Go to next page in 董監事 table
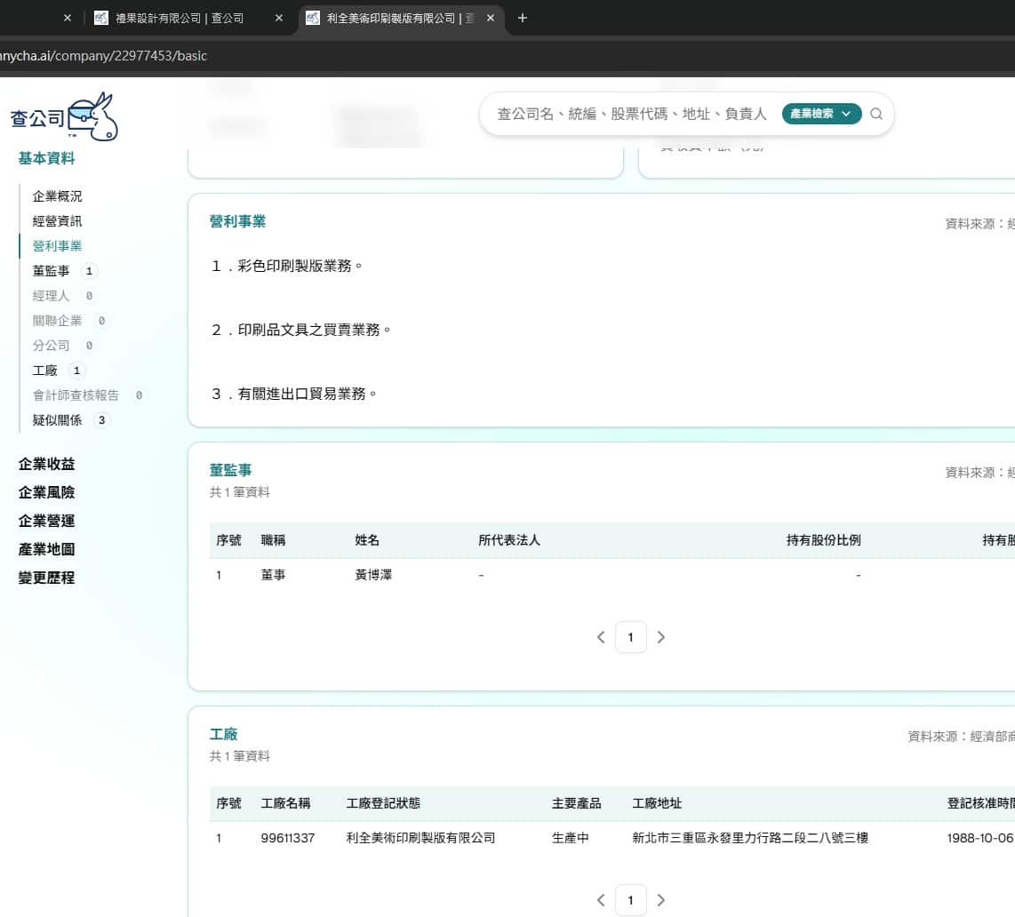This screenshot has width=1015, height=917. 661,637
